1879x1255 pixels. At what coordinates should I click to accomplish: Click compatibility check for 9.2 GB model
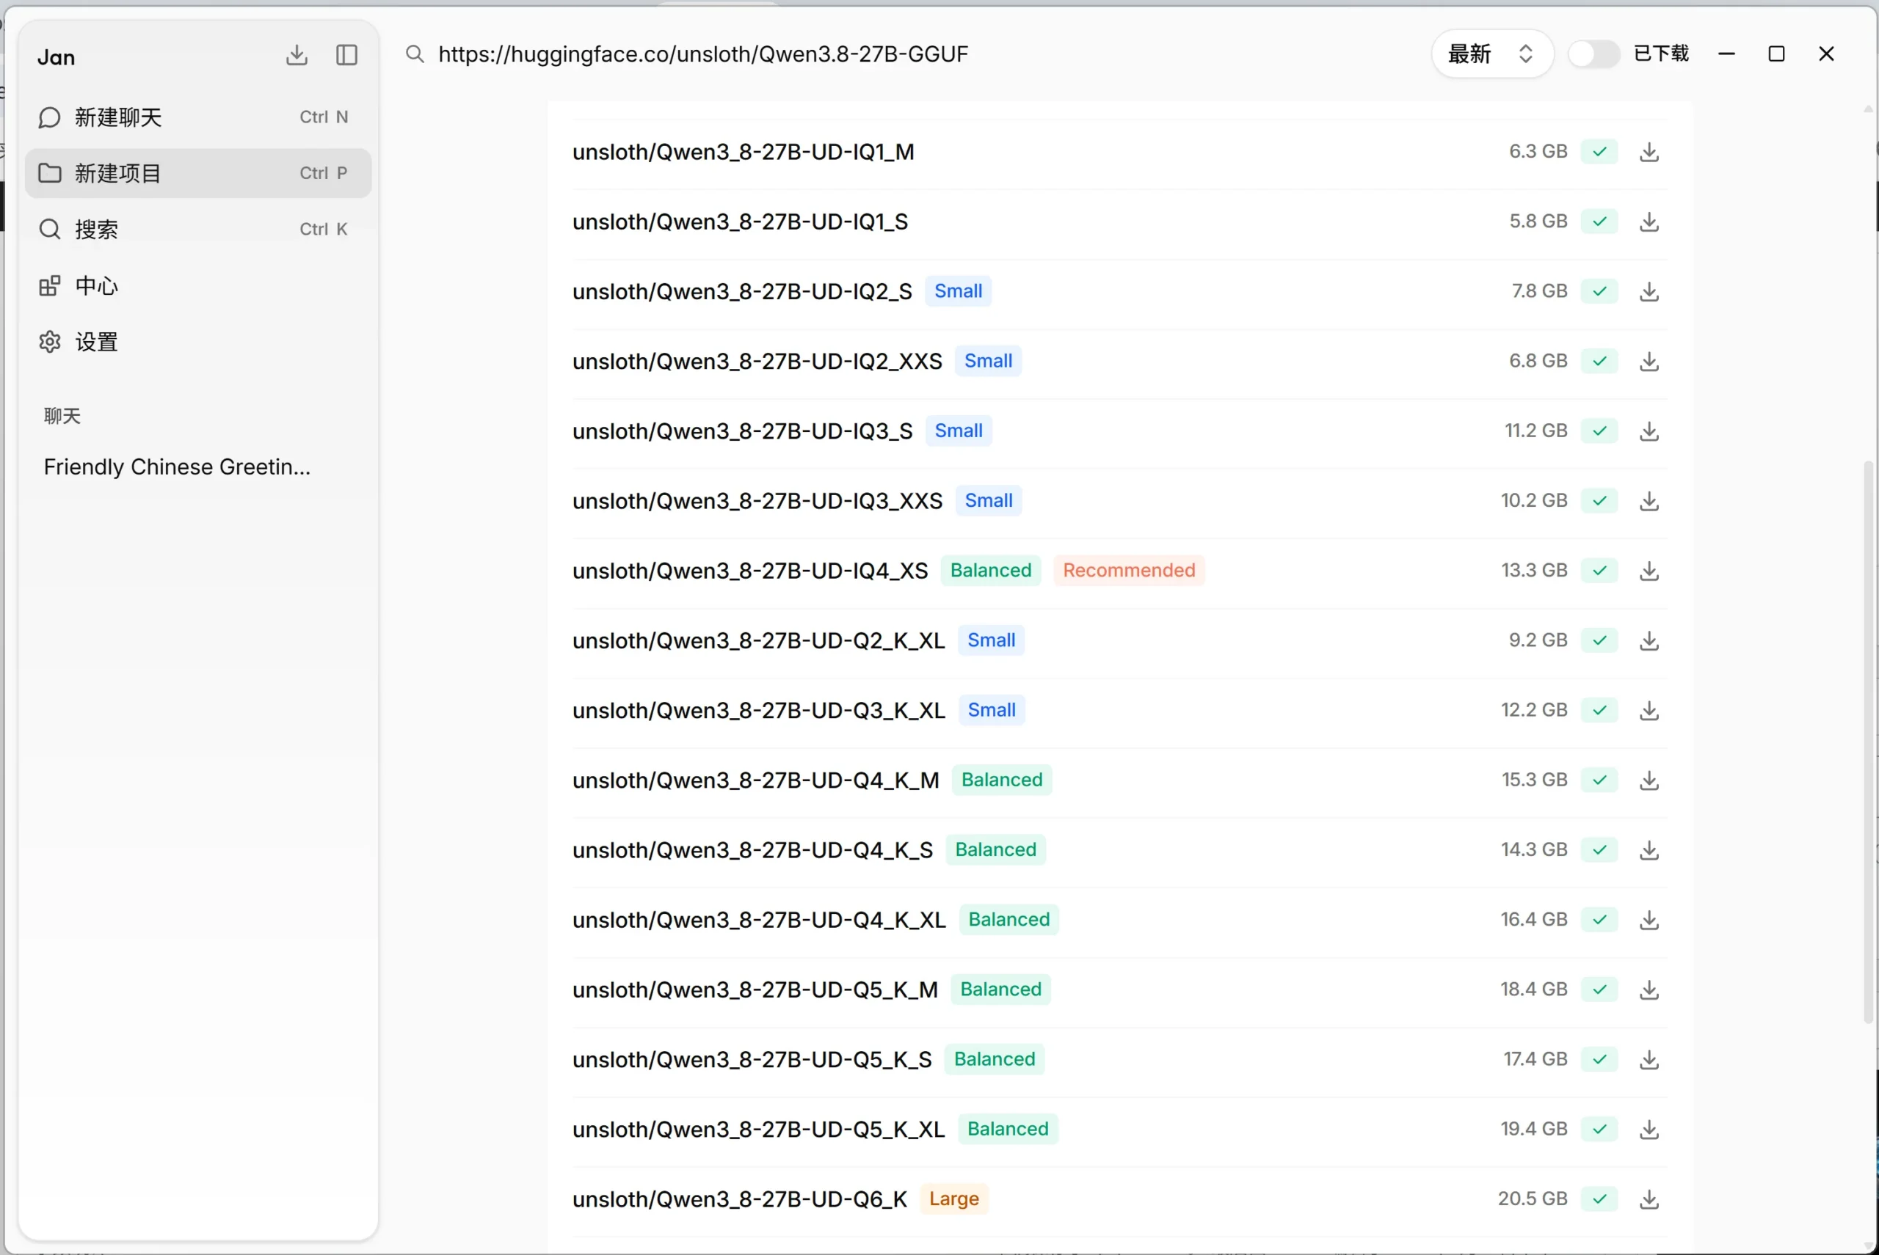click(x=1599, y=640)
